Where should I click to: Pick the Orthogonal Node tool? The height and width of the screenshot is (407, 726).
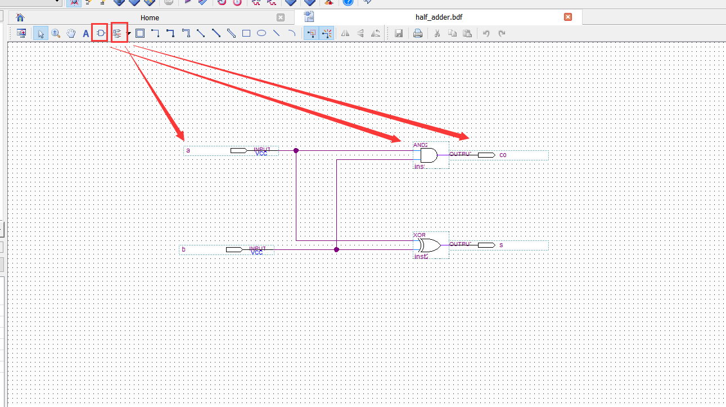click(x=155, y=33)
